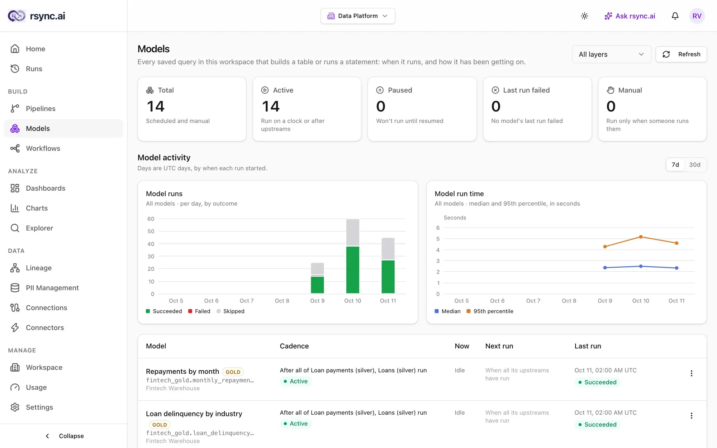
Task: Open the Connectors lightning icon
Action: coord(15,327)
